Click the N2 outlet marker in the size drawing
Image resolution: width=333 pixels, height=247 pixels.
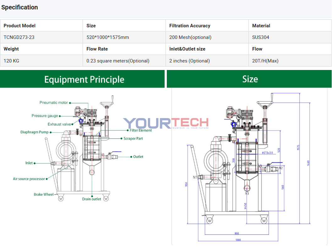[x=281, y=168]
